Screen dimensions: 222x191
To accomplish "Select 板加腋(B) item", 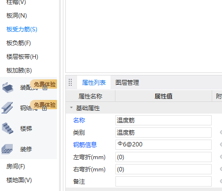I will pos(19,71).
